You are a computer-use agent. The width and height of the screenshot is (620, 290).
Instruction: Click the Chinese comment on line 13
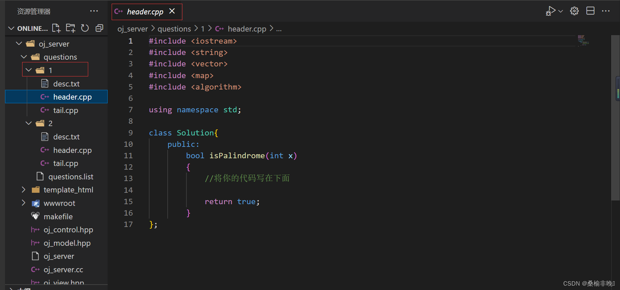click(247, 178)
